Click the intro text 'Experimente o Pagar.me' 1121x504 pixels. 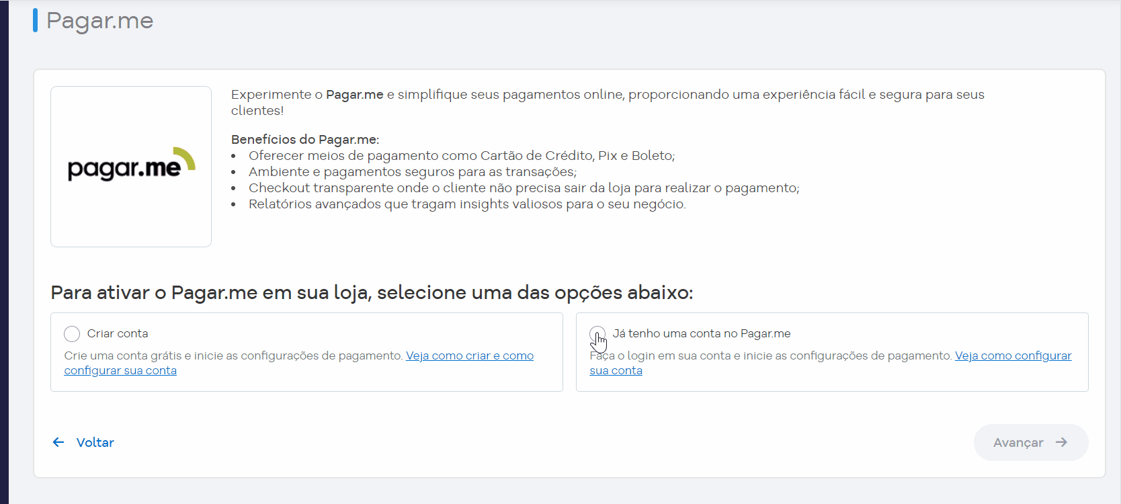(608, 102)
